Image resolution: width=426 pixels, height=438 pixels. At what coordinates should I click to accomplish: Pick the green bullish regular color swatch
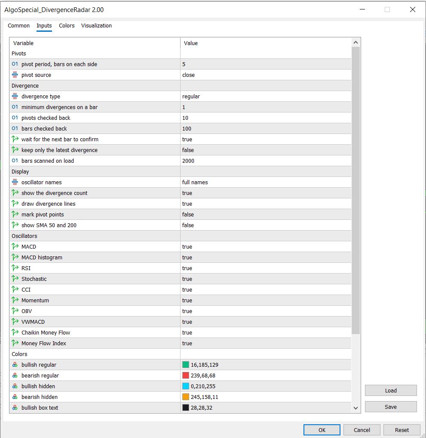(185, 365)
